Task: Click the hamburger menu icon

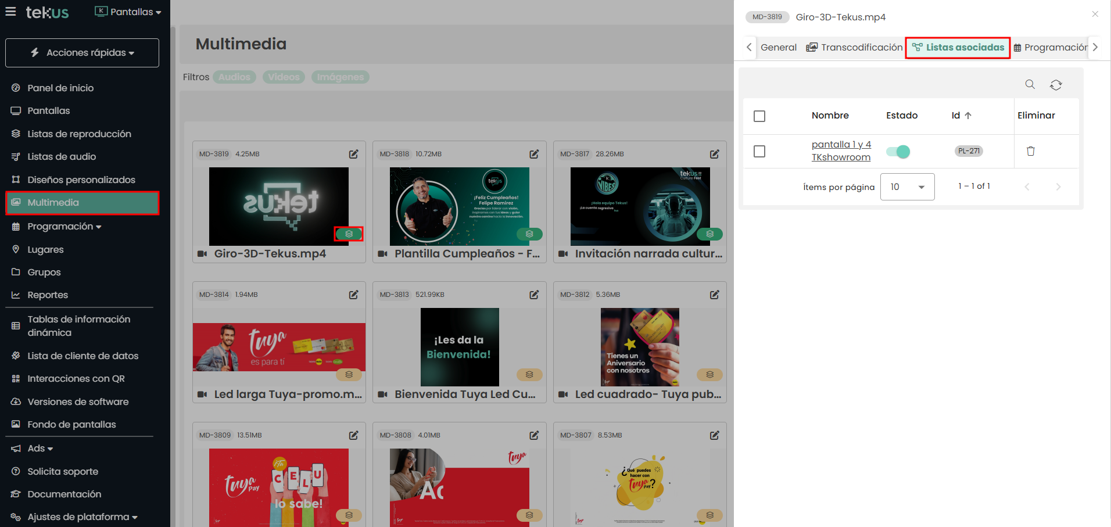Action: 10,12
